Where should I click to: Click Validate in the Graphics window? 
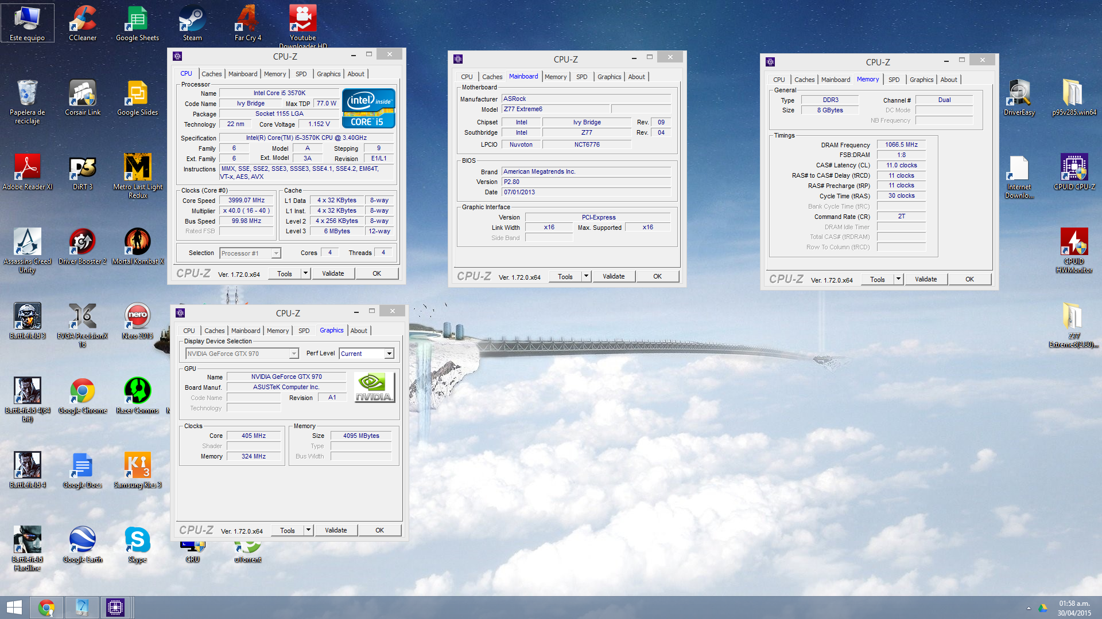coord(336,530)
